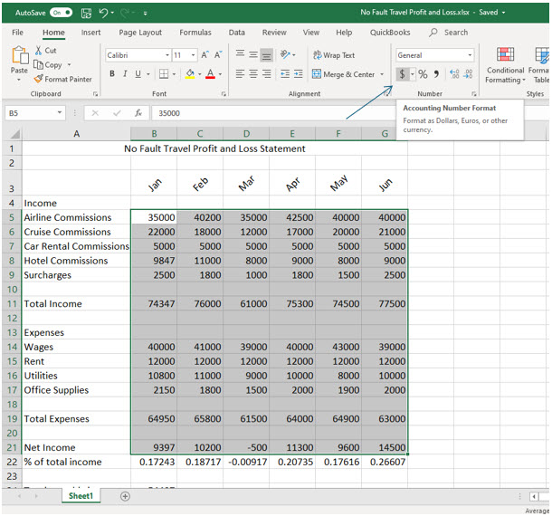Click Merge & Center button
The width and height of the screenshot is (552, 516).
click(344, 74)
